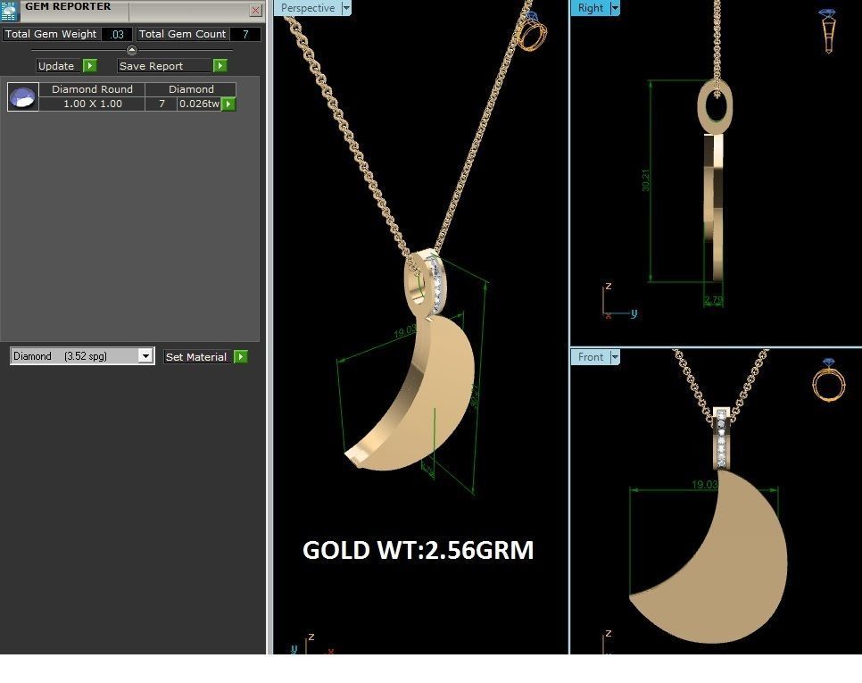Select the Diamond Round gem thumbnail
Viewport: 862px width, 683px height.
[22, 96]
